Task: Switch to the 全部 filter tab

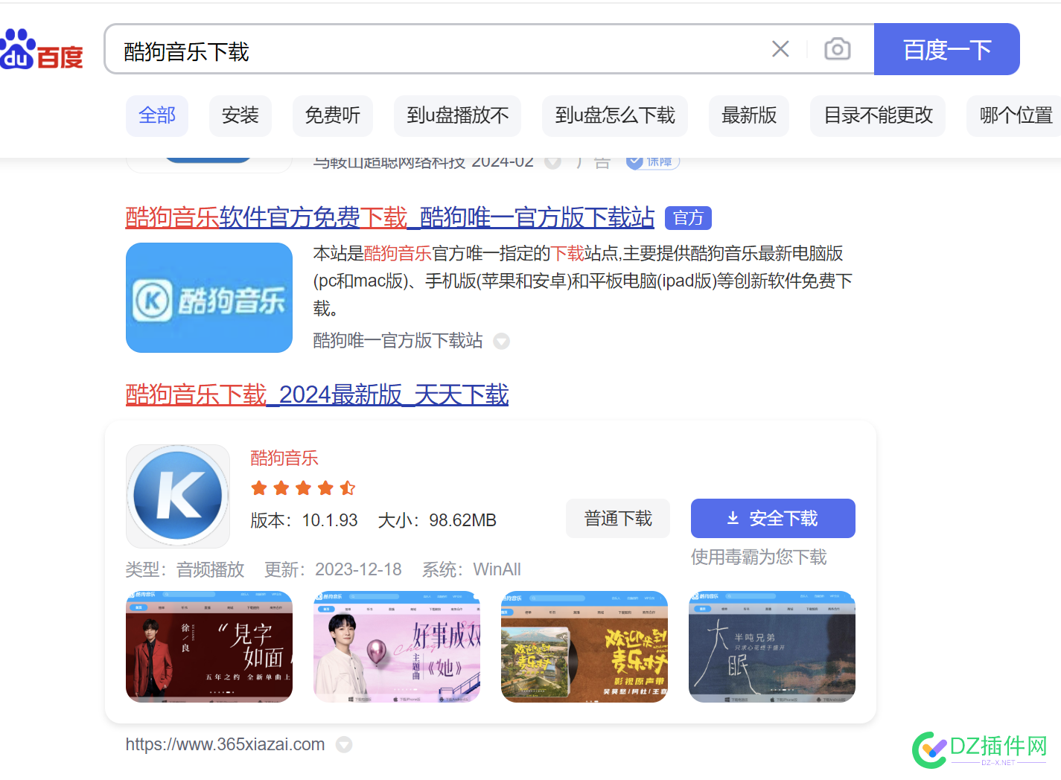Action: pos(156,115)
